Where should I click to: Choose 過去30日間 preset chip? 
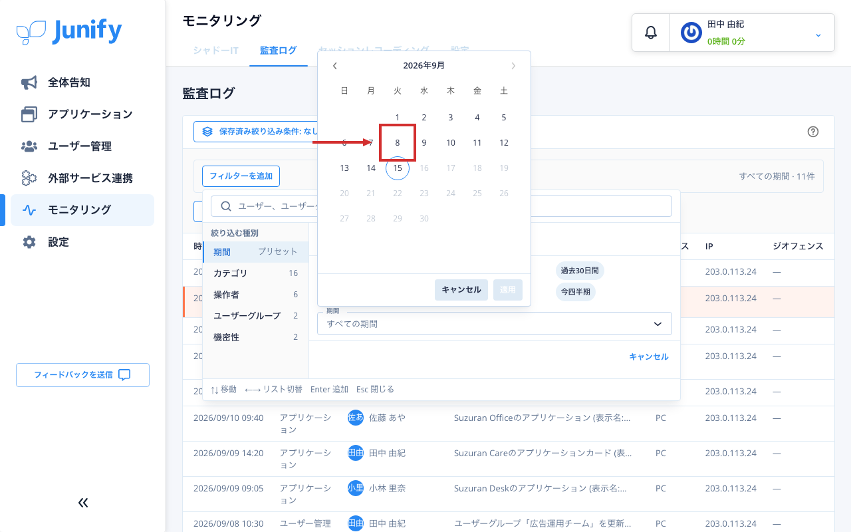pos(580,271)
